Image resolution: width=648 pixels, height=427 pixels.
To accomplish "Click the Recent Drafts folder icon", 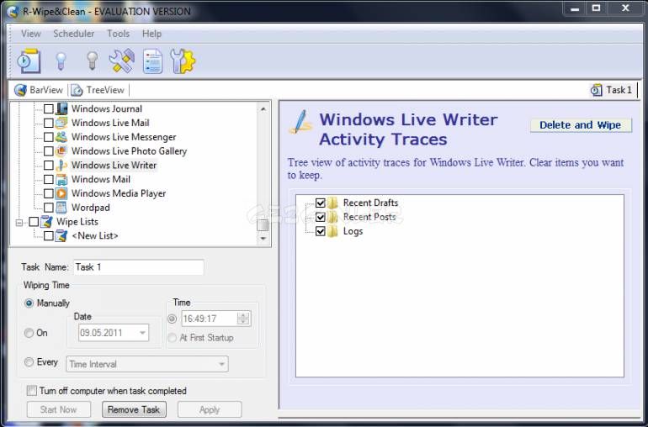I will (332, 203).
